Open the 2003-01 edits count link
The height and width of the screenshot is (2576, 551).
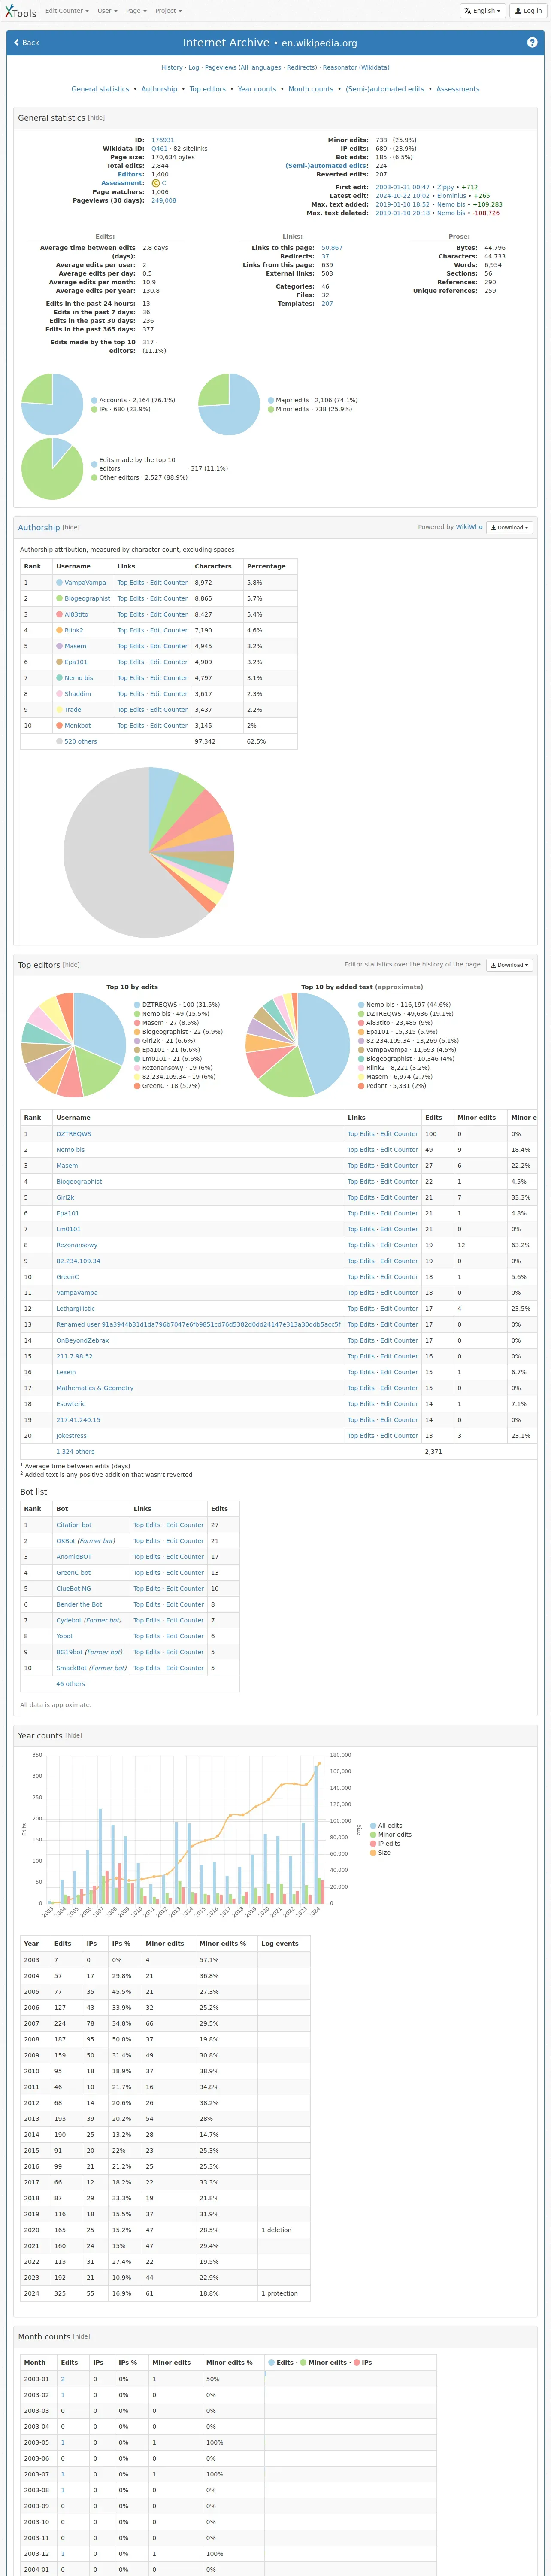click(x=63, y=2379)
